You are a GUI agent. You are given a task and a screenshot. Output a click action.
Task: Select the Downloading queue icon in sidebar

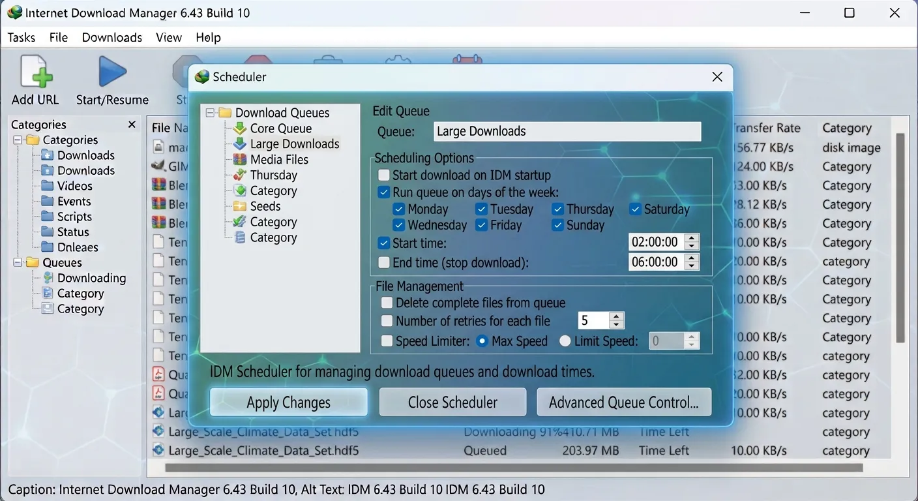[48, 278]
